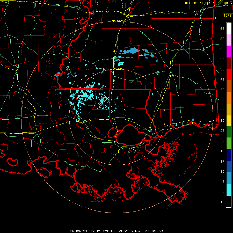
Task: Click the legend value "18"
Action: click(x=222, y=151)
